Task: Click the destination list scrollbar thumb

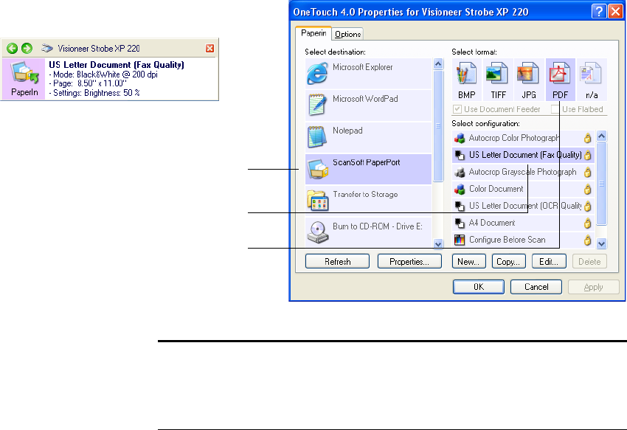Action: (438, 126)
